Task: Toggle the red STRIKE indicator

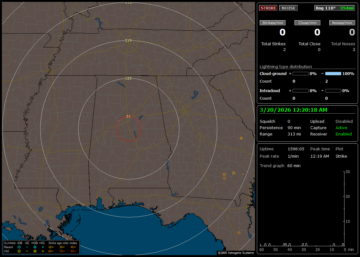Action: coord(268,8)
